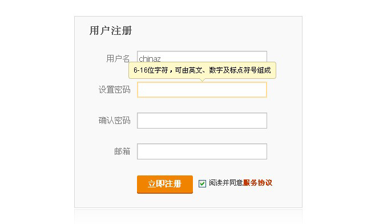Screen dimensions: 371x224
Task: Click the 用户名 field label
Action: pyautogui.click(x=118, y=58)
